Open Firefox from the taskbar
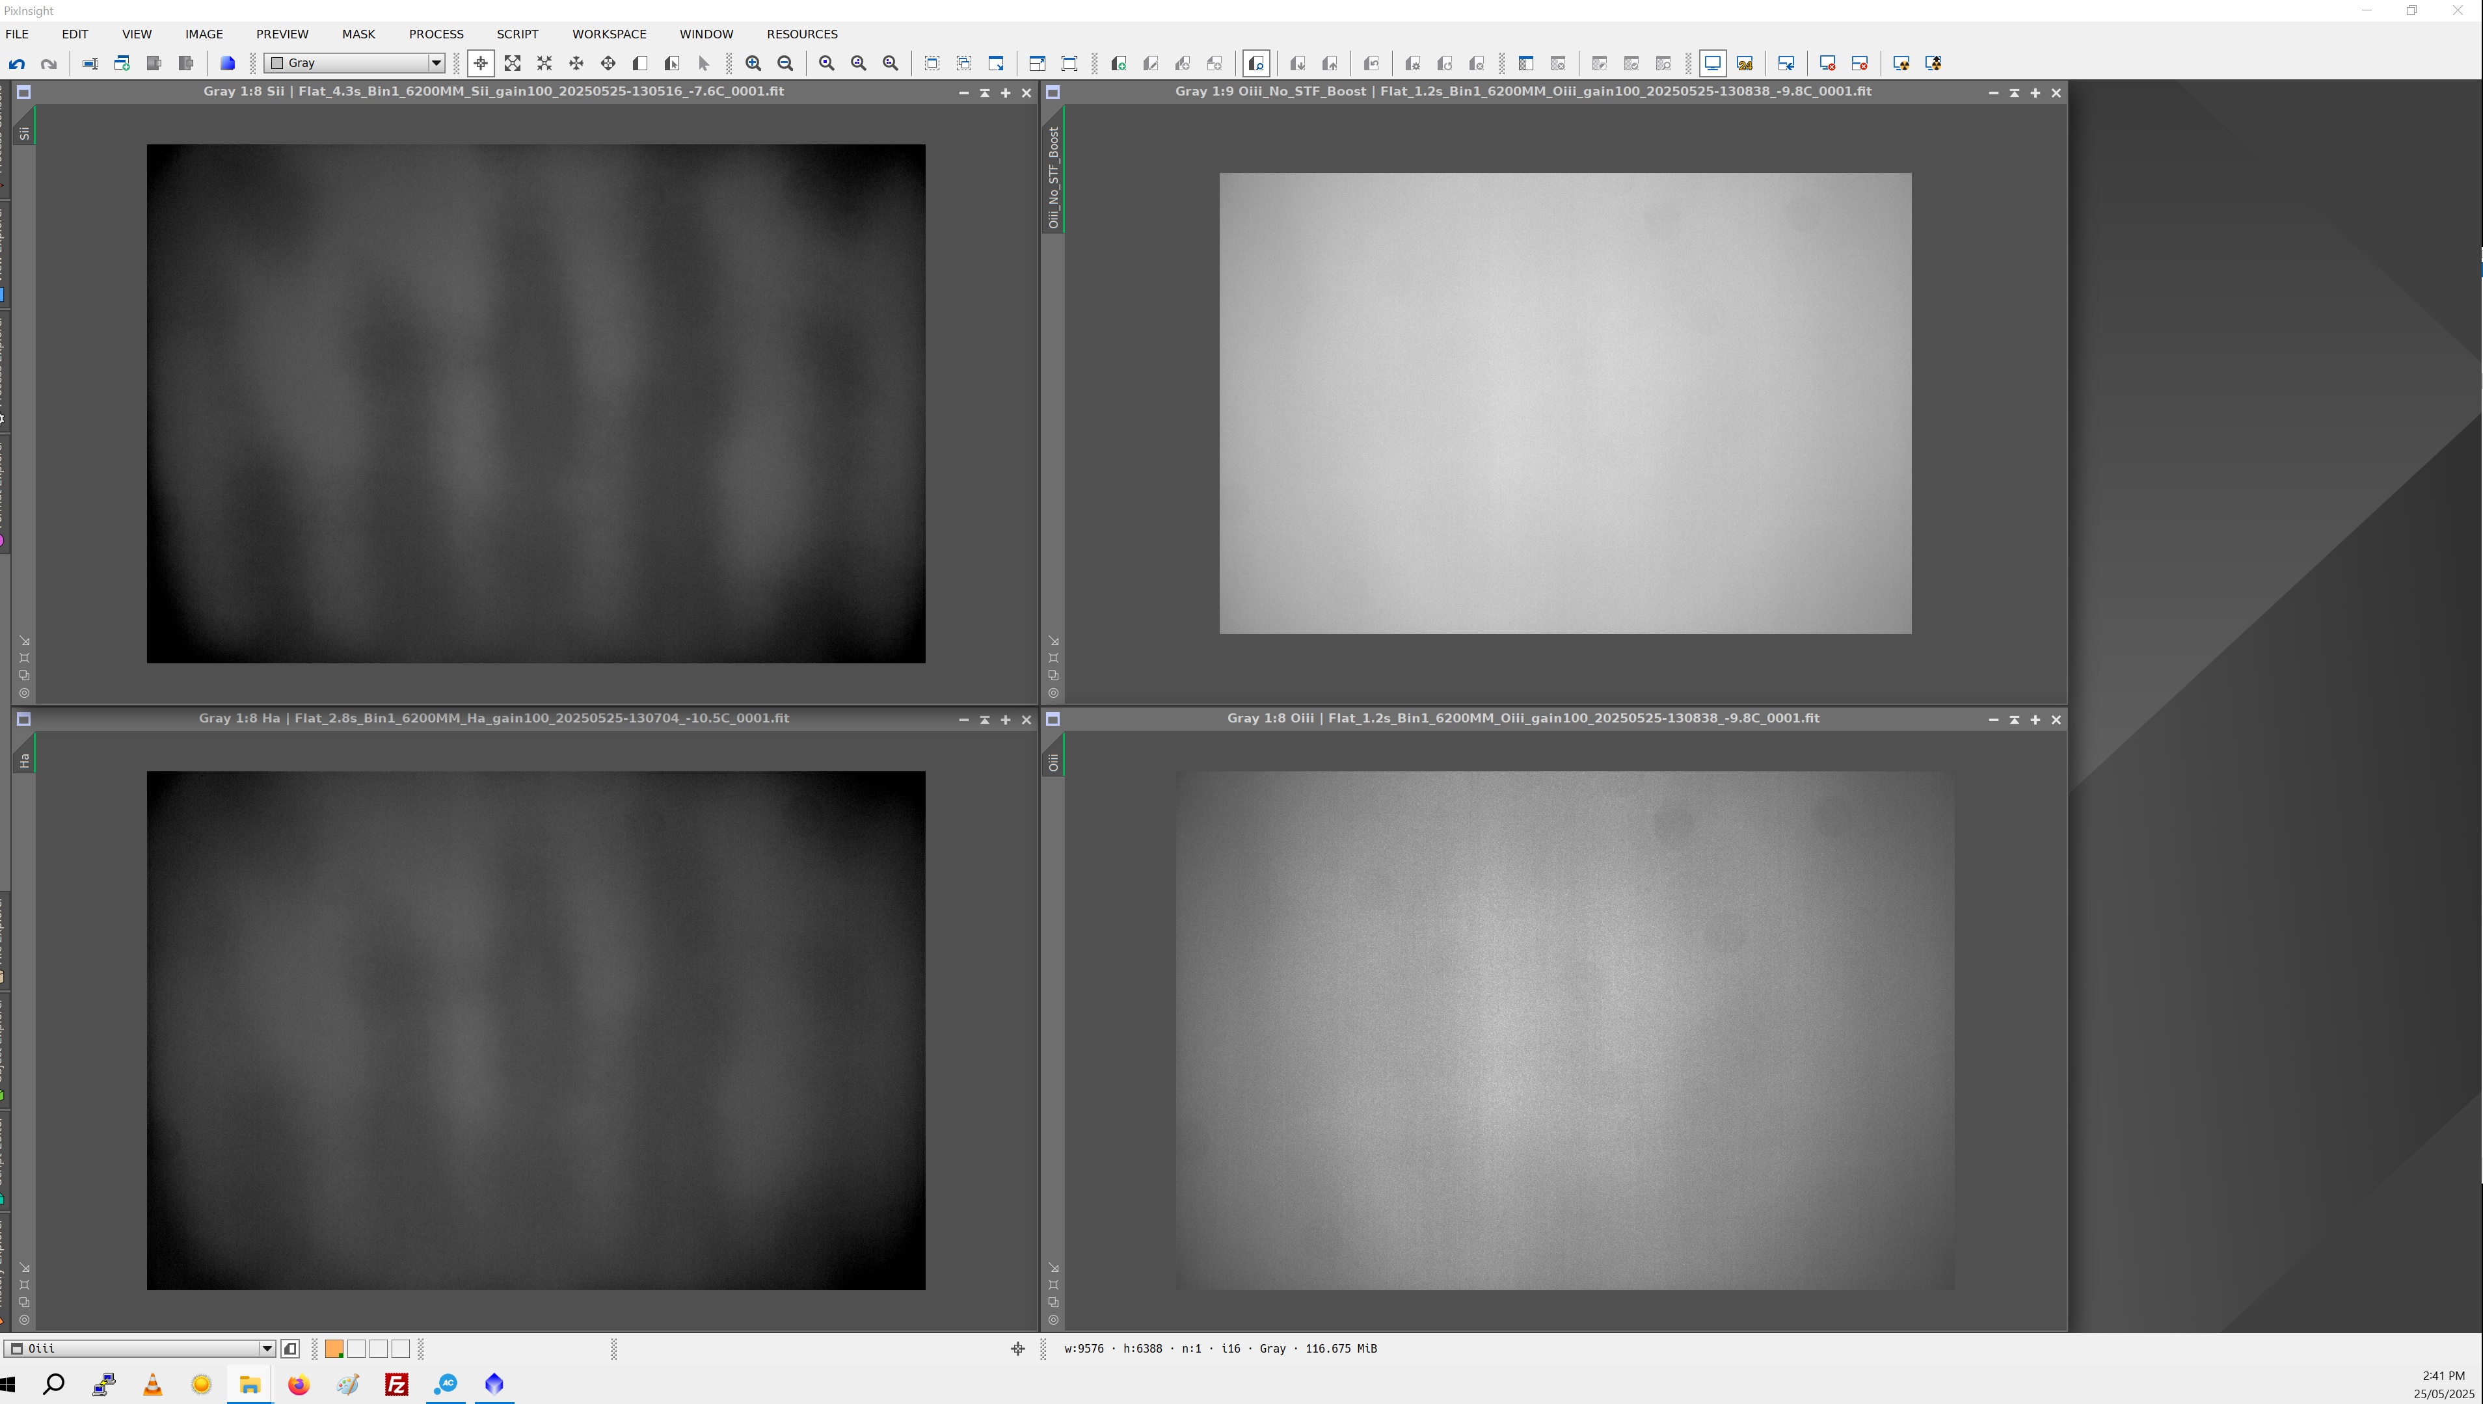The height and width of the screenshot is (1404, 2483). pyautogui.click(x=298, y=1384)
